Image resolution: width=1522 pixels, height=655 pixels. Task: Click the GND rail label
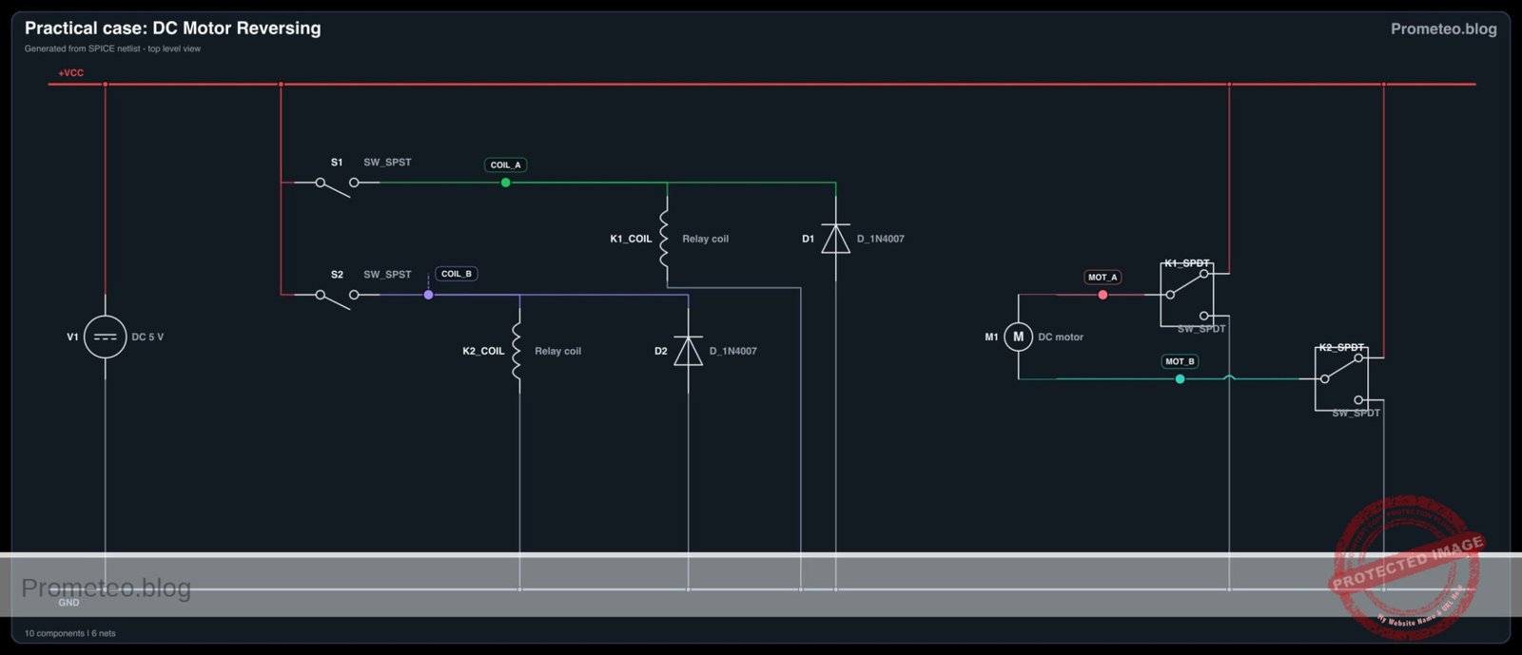(x=68, y=603)
